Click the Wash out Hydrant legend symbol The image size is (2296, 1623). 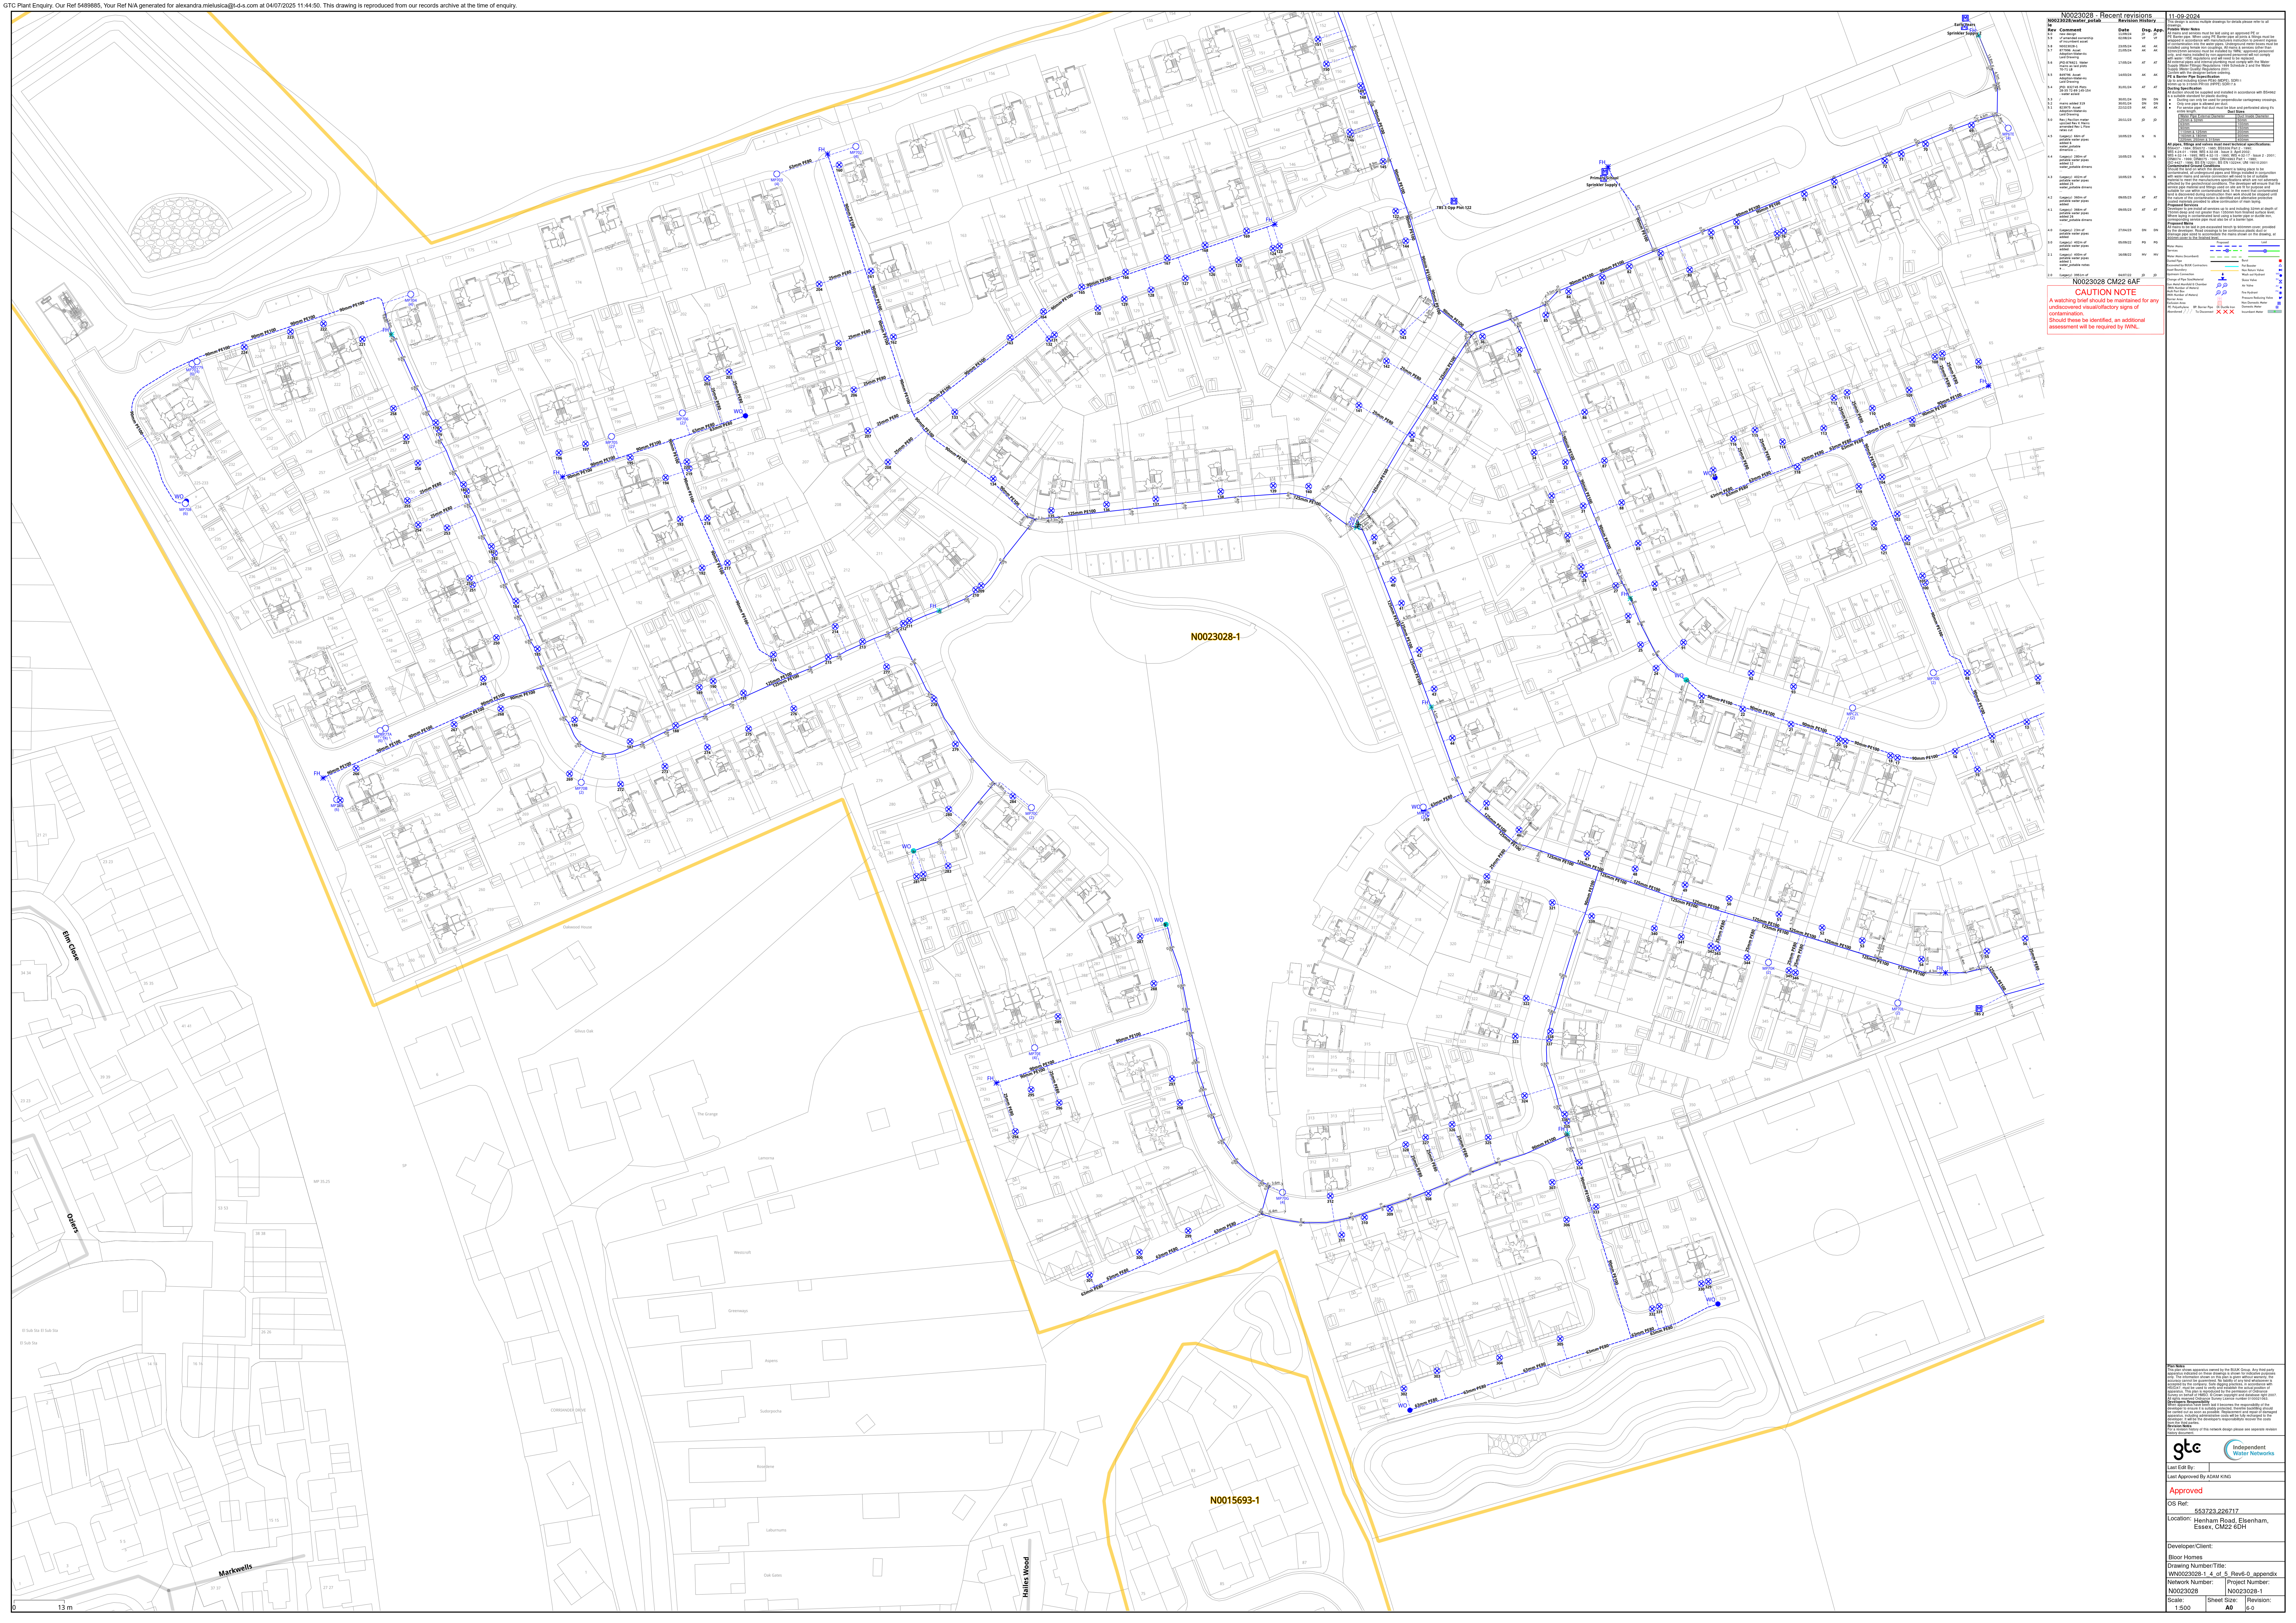pyautogui.click(x=2281, y=276)
